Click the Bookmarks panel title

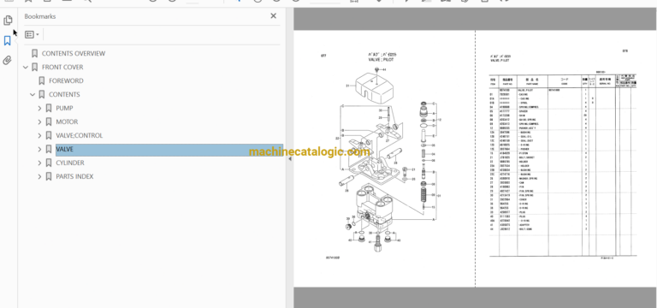(40, 16)
